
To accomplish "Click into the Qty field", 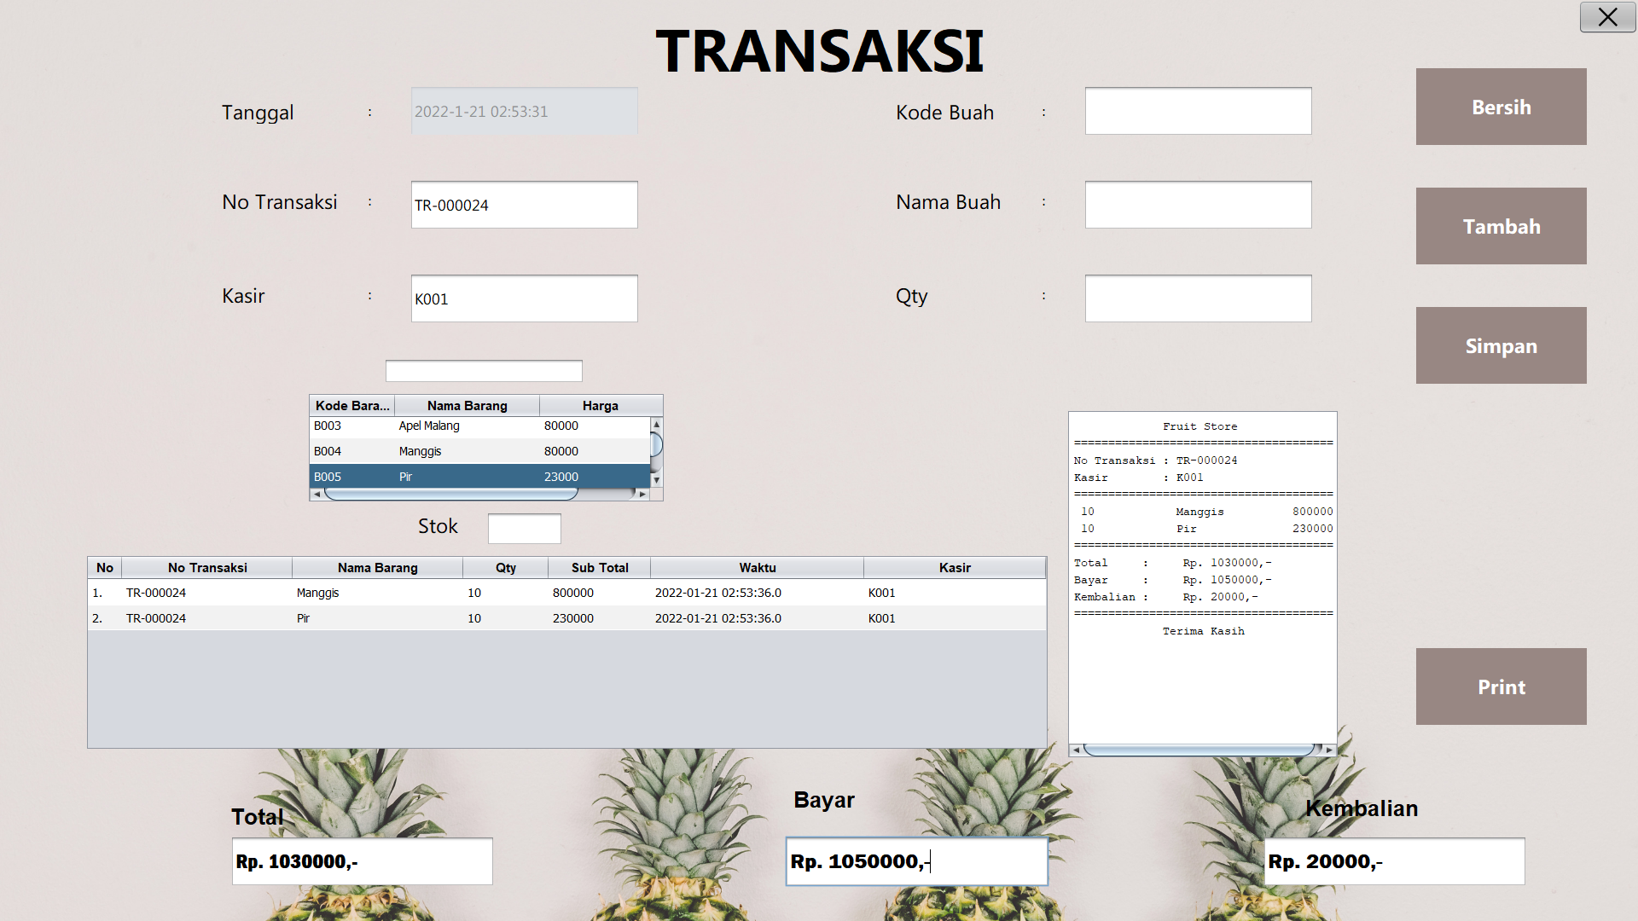I will [1198, 298].
